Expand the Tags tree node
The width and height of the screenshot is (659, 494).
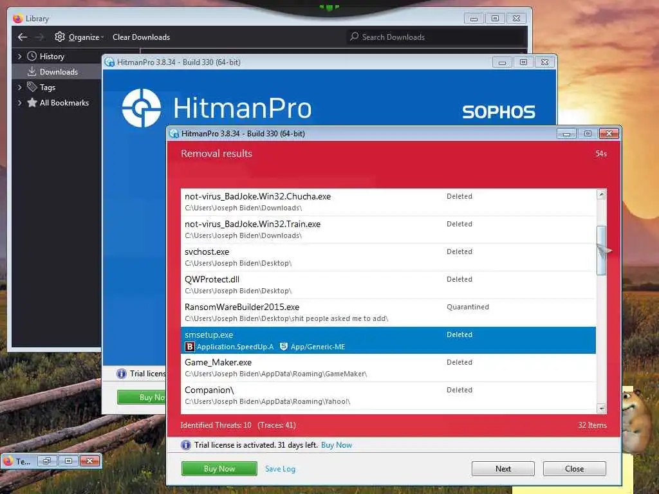19,87
